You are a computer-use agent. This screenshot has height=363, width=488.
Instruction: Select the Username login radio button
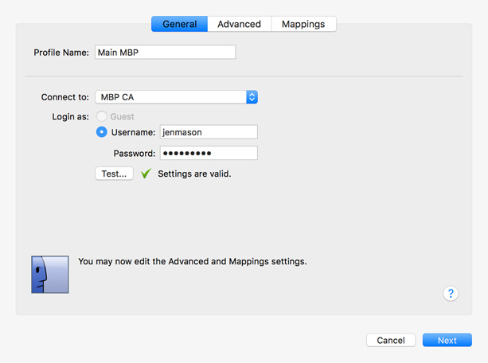101,132
